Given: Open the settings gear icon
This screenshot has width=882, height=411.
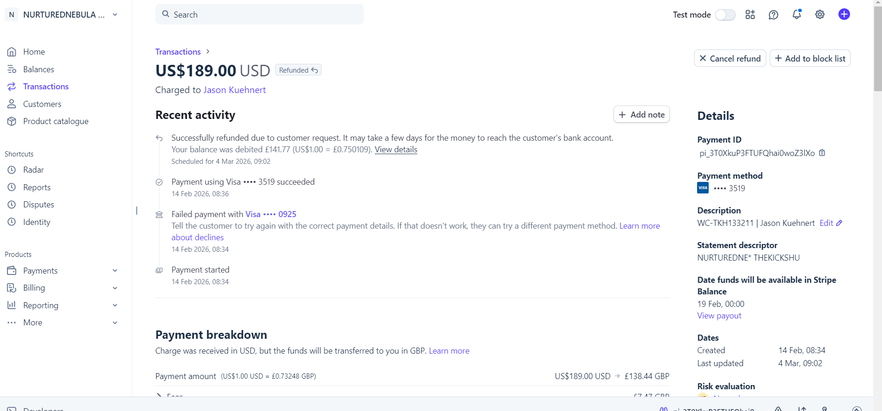Looking at the screenshot, I should coord(819,14).
